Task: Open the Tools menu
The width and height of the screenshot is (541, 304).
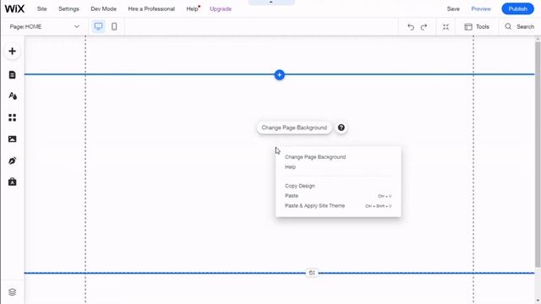Action: [x=477, y=27]
